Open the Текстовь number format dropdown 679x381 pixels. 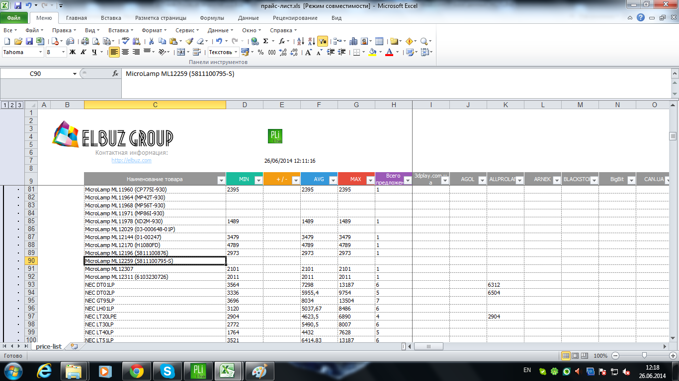[x=236, y=52]
